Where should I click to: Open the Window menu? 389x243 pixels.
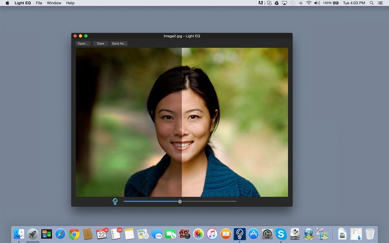tap(54, 3)
